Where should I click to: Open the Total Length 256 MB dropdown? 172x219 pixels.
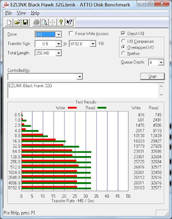(x=58, y=53)
